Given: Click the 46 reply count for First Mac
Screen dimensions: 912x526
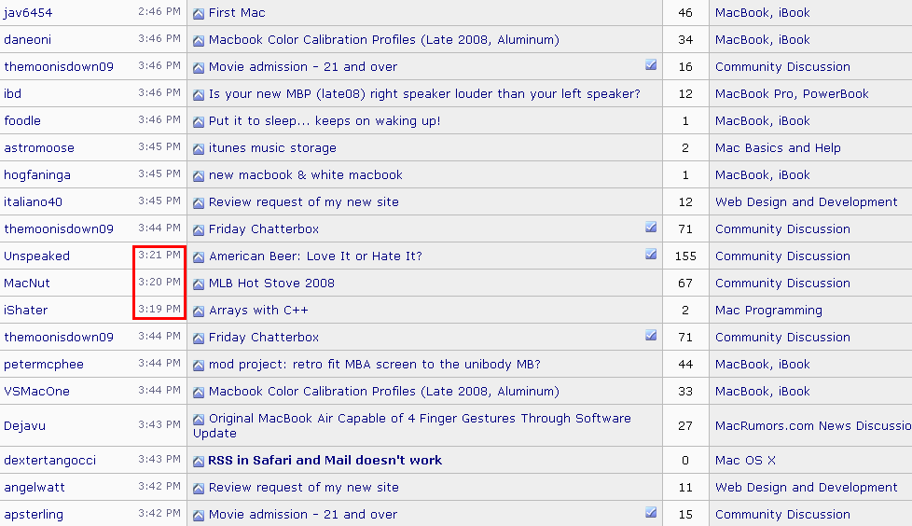Looking at the screenshot, I should pos(685,13).
